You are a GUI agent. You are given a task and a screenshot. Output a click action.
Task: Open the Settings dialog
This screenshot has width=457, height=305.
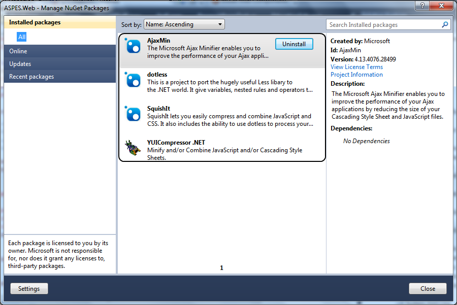click(29, 289)
